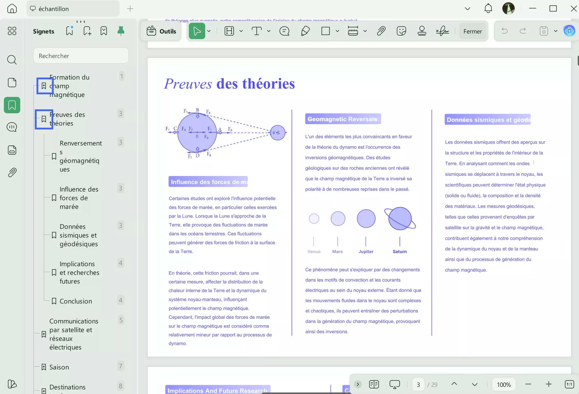579x394 pixels.
Task: Select the comment note tool
Action: pyautogui.click(x=284, y=31)
